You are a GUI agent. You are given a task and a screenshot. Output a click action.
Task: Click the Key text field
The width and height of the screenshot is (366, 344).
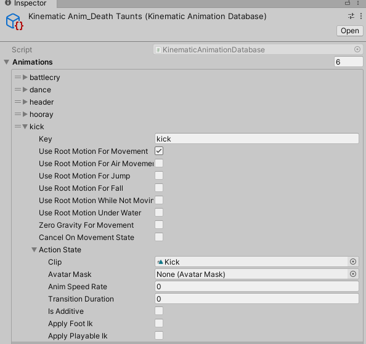click(257, 138)
